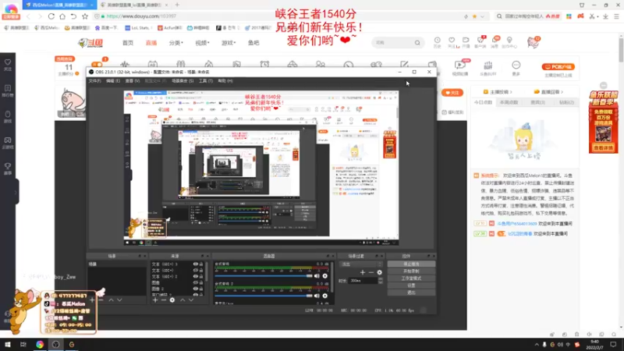This screenshot has width=624, height=351.
Task: Toggle visibility of source 图像 2
Action: (196, 289)
